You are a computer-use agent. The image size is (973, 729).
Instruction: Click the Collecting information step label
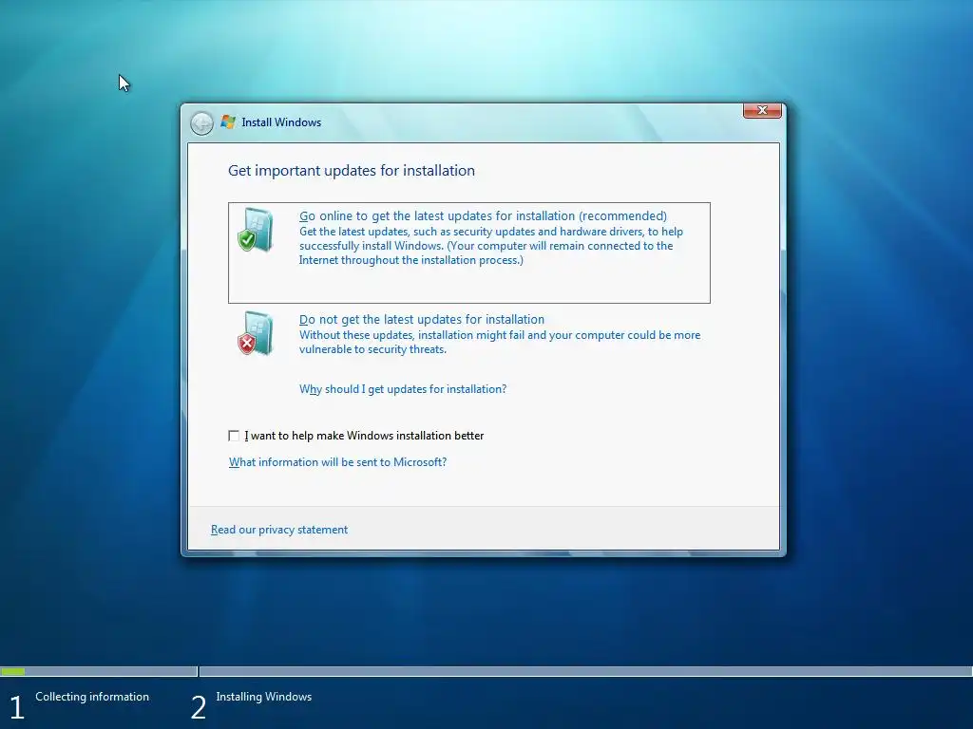click(92, 697)
